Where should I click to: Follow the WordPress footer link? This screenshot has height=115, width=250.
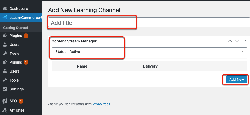[101, 104]
